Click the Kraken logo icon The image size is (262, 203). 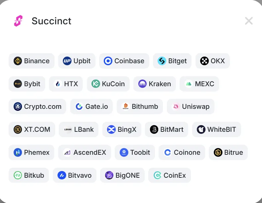pyautogui.click(x=143, y=84)
